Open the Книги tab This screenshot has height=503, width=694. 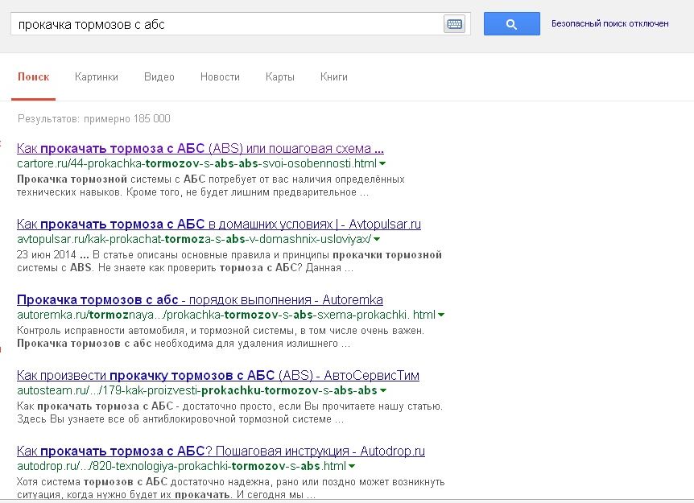pyautogui.click(x=334, y=77)
